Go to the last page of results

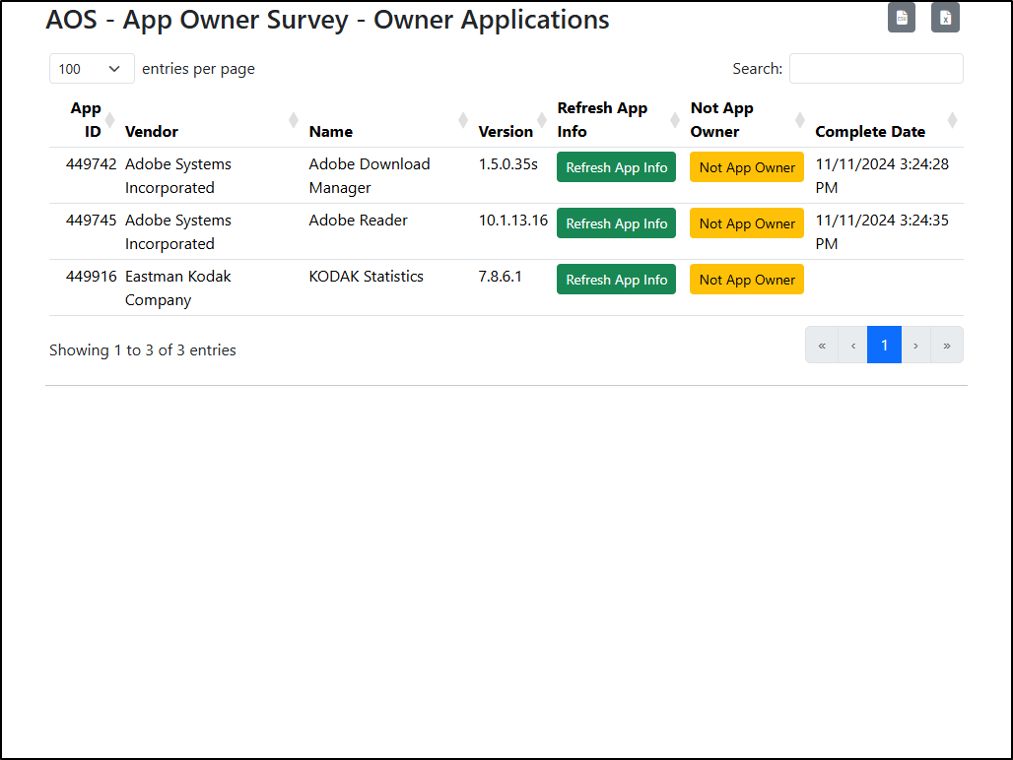click(x=947, y=346)
